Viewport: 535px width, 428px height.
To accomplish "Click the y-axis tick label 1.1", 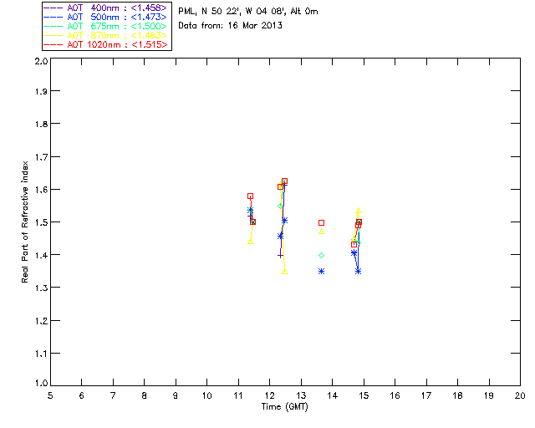I will pyautogui.click(x=41, y=354).
